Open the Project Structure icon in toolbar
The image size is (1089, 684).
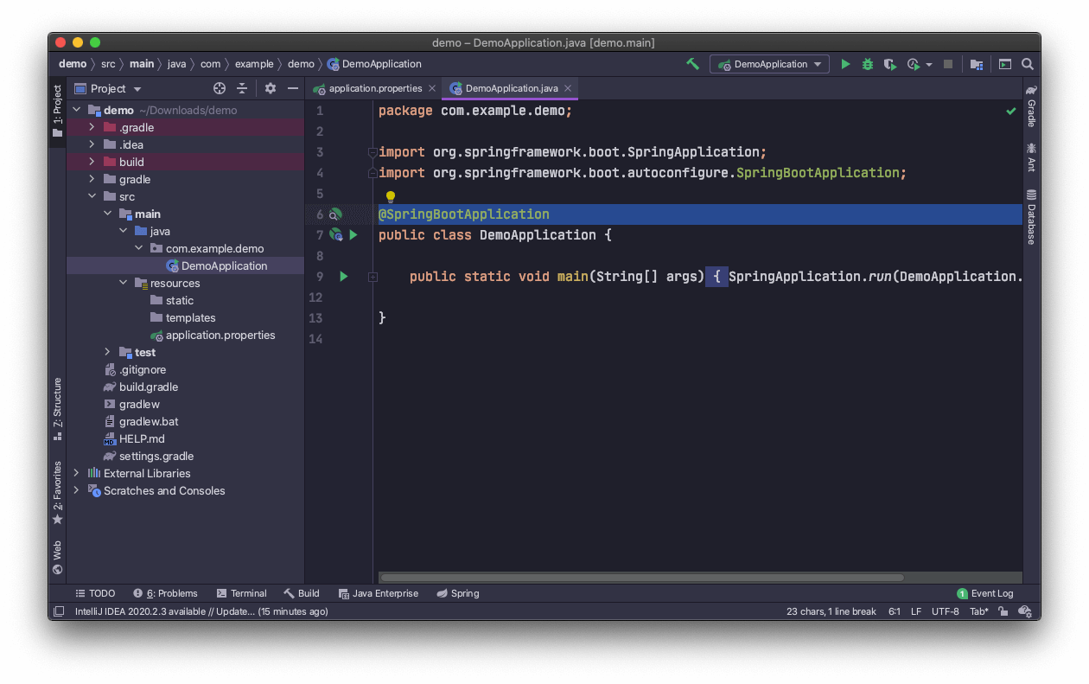[x=976, y=64]
